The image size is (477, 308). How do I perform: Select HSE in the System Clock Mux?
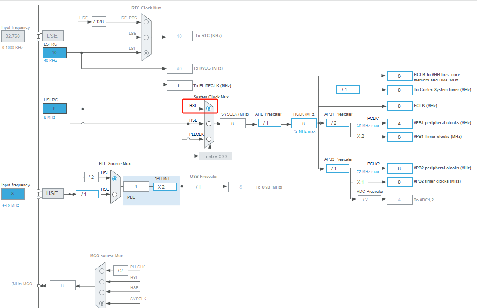209,123
